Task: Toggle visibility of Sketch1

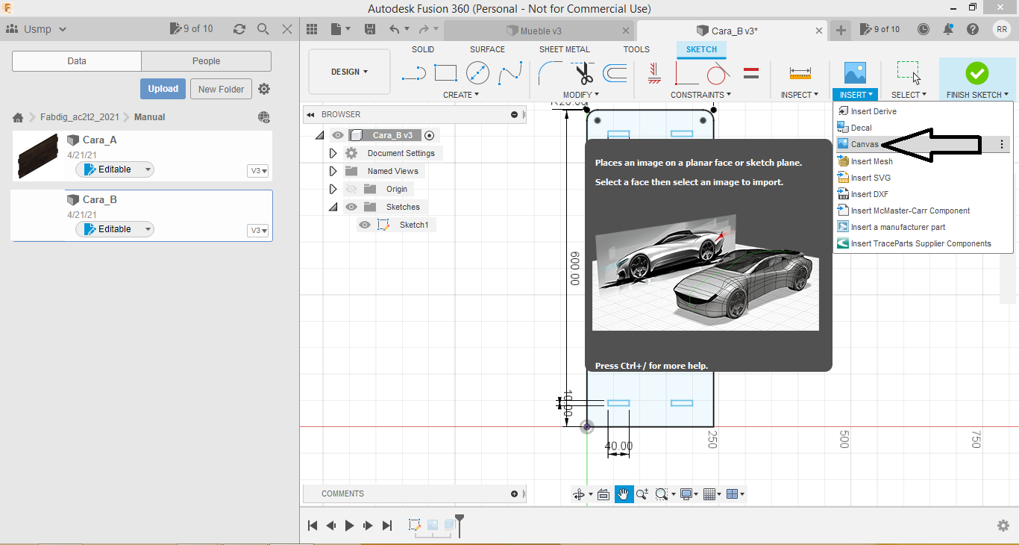Action: point(365,225)
